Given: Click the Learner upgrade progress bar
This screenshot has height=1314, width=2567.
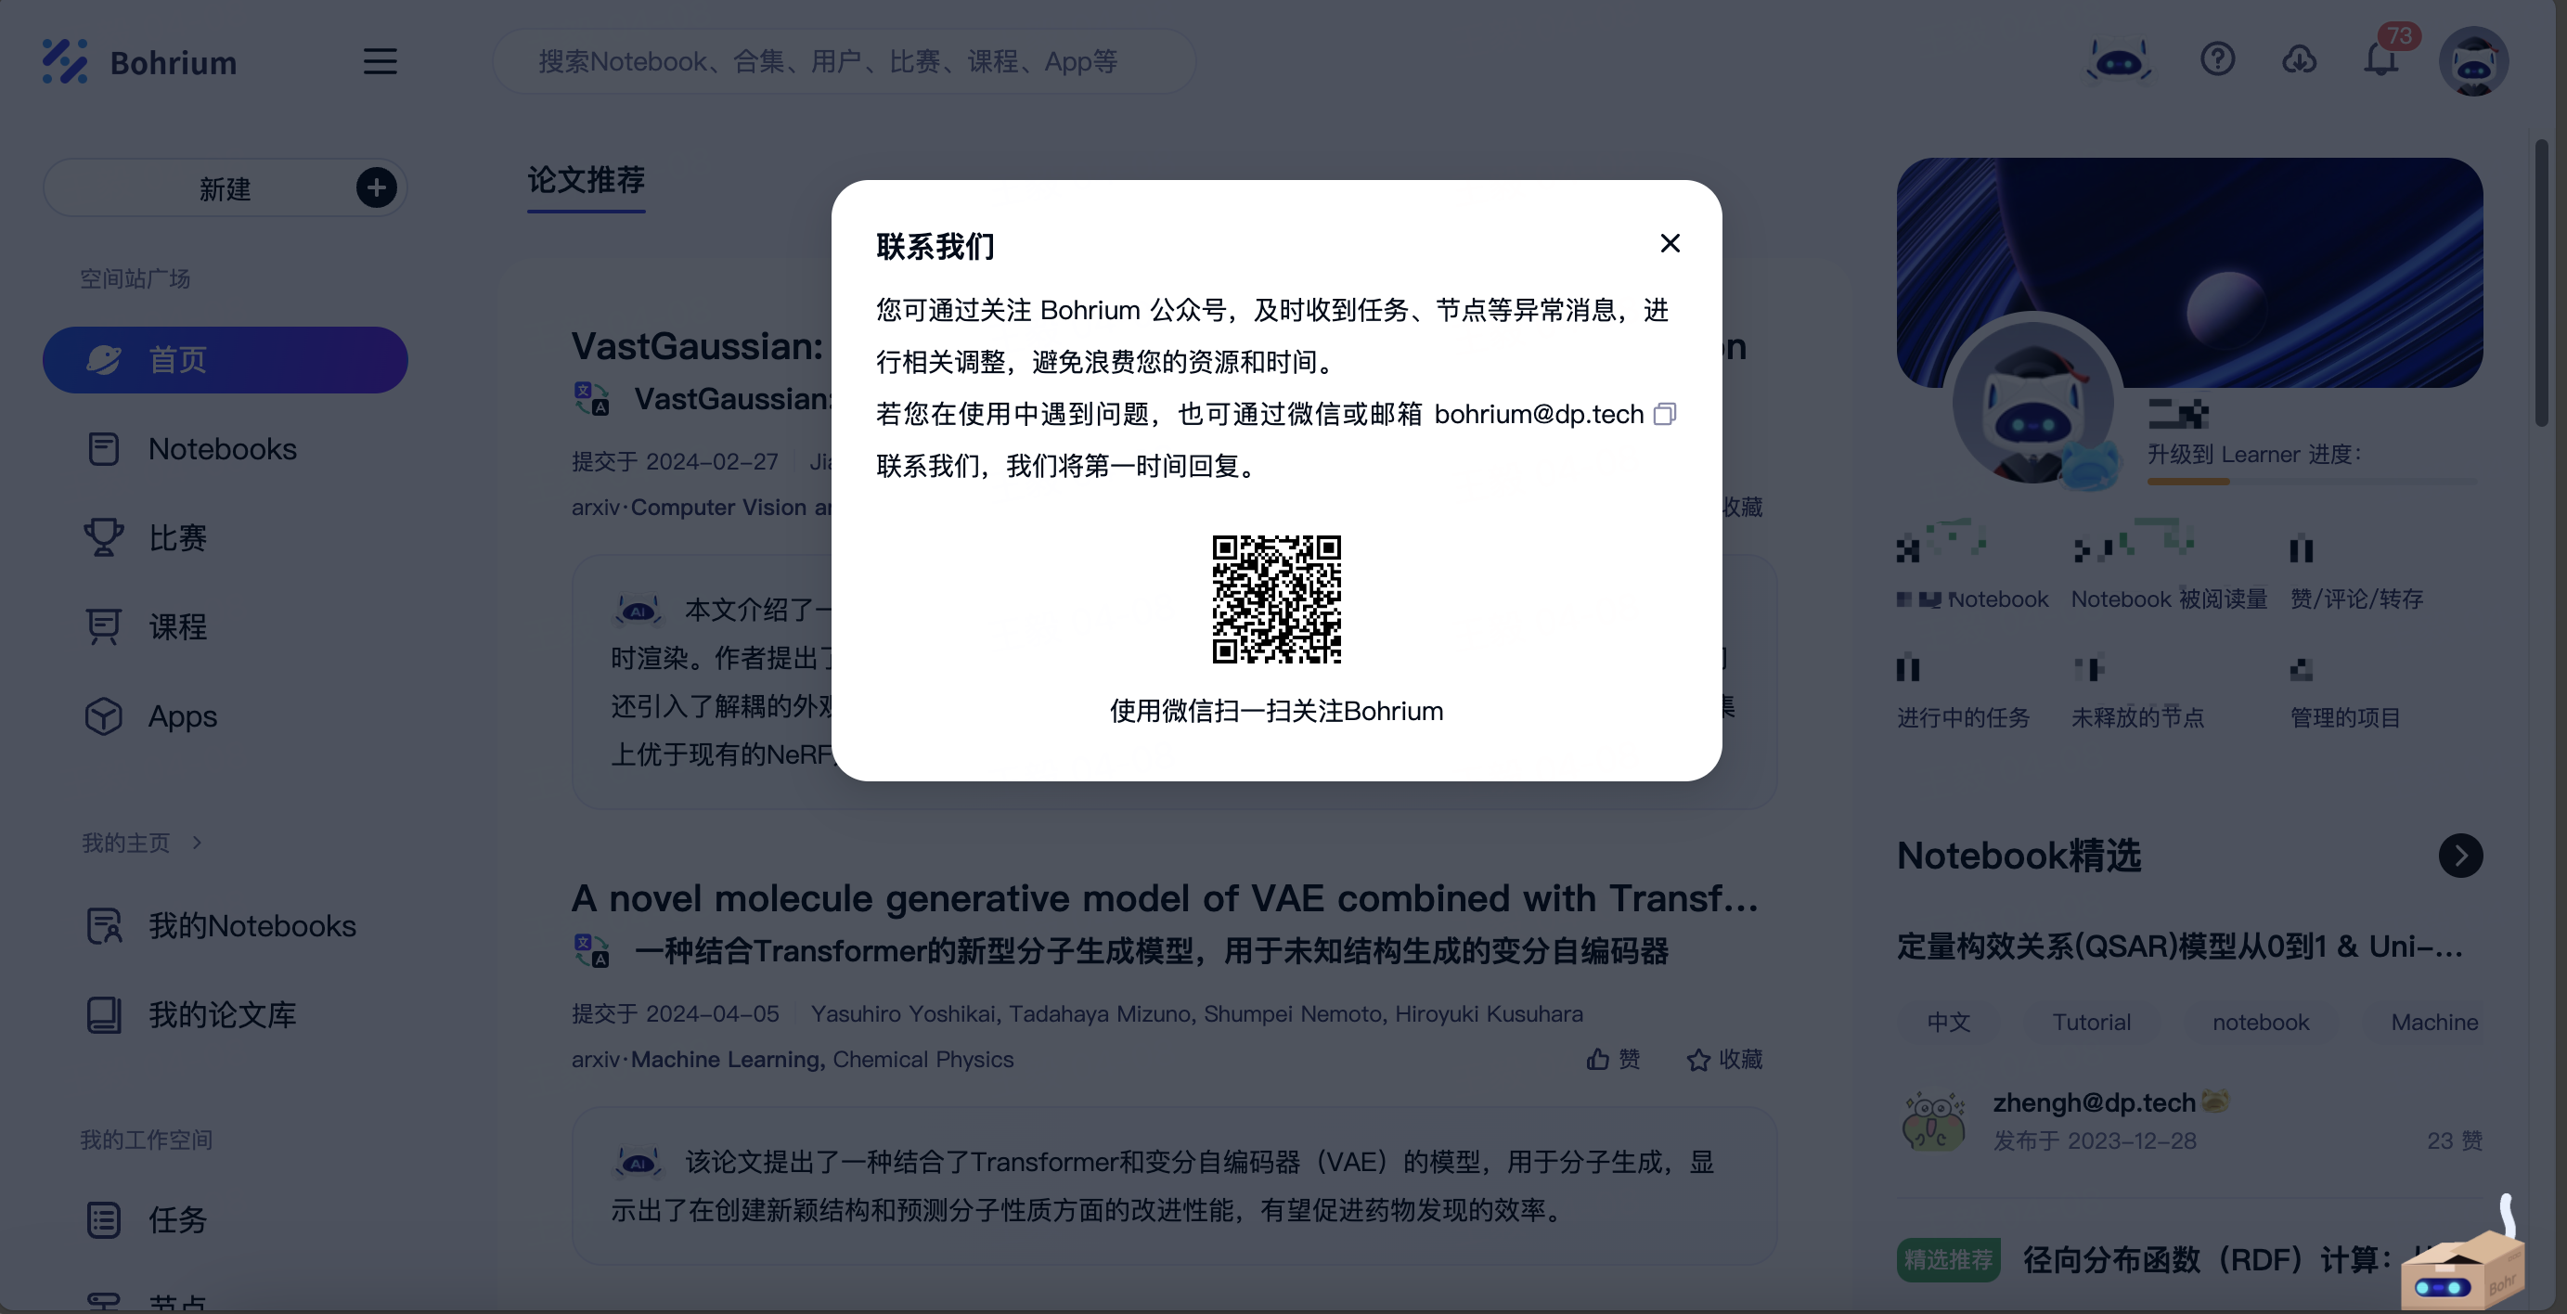Looking at the screenshot, I should (x=2312, y=483).
